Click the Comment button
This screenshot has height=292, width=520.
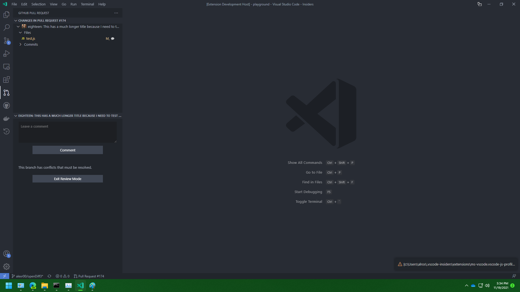pyautogui.click(x=68, y=150)
